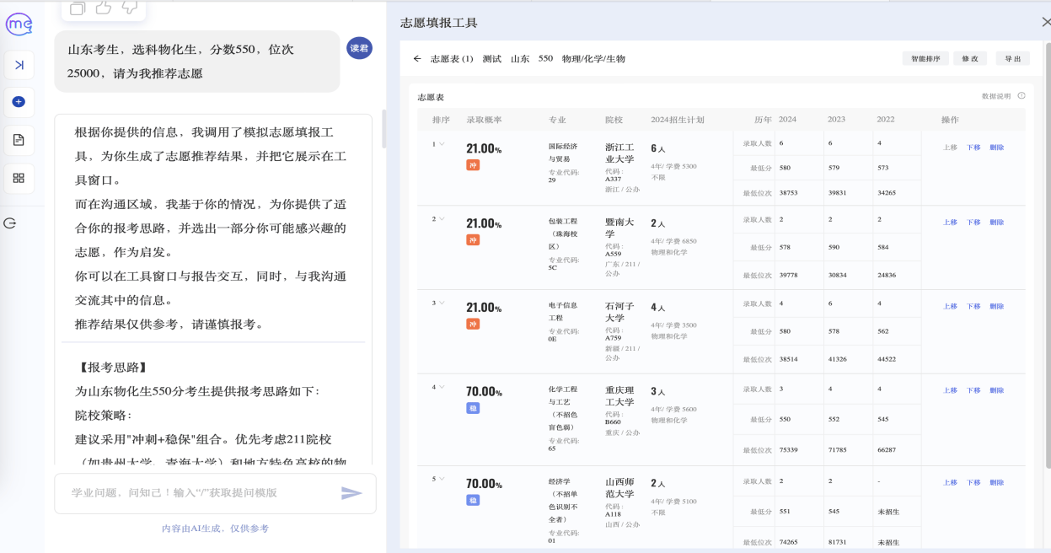The height and width of the screenshot is (553, 1051).
Task: Select the 浙江工业大学 school name
Action: click(619, 153)
